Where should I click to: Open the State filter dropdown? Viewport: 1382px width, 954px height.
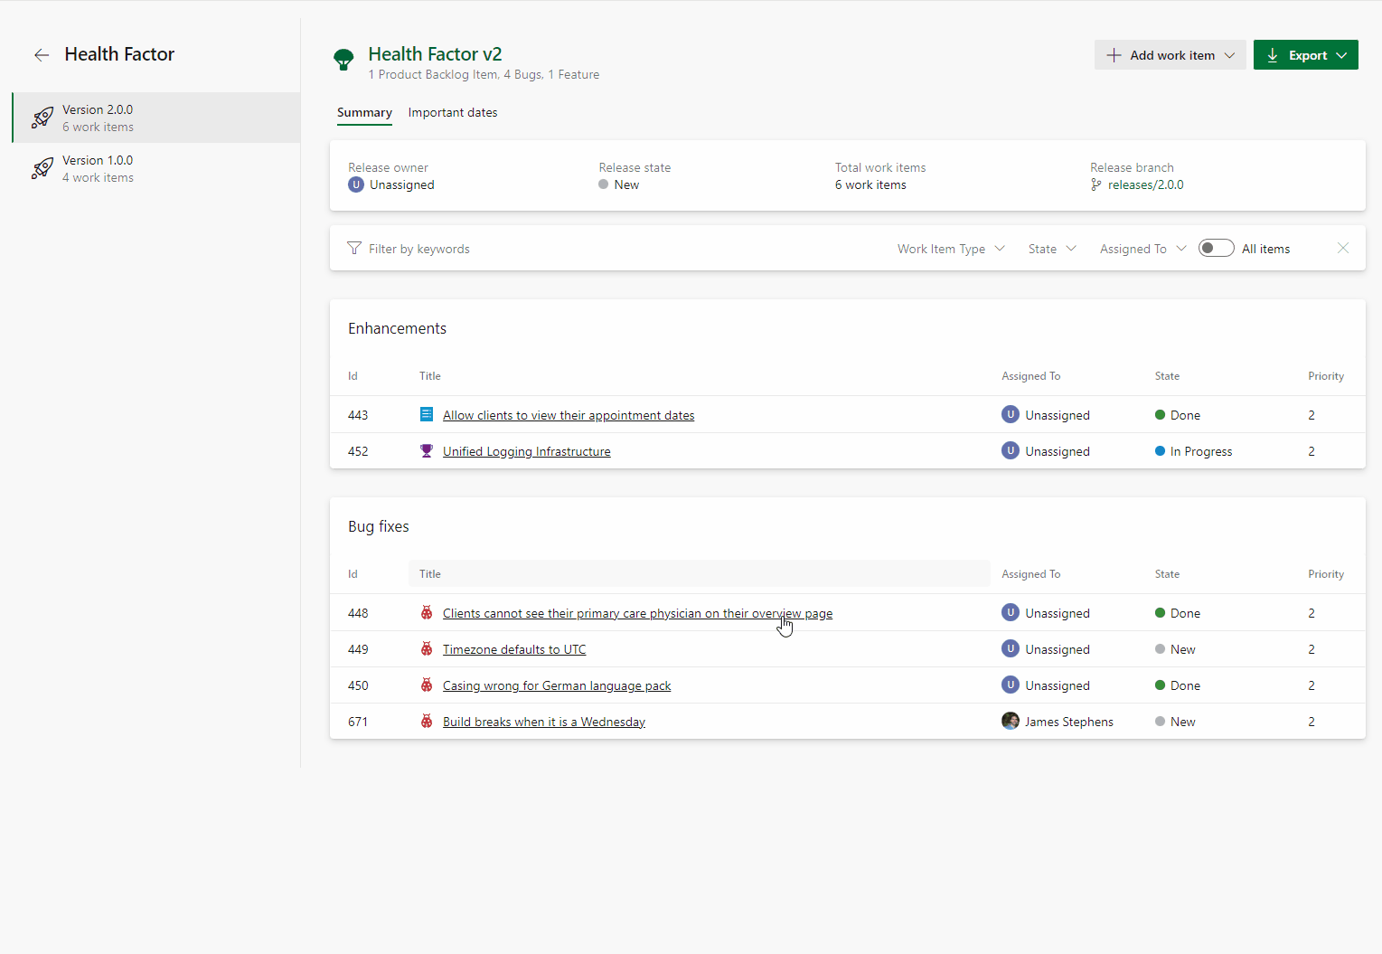[1051, 248]
